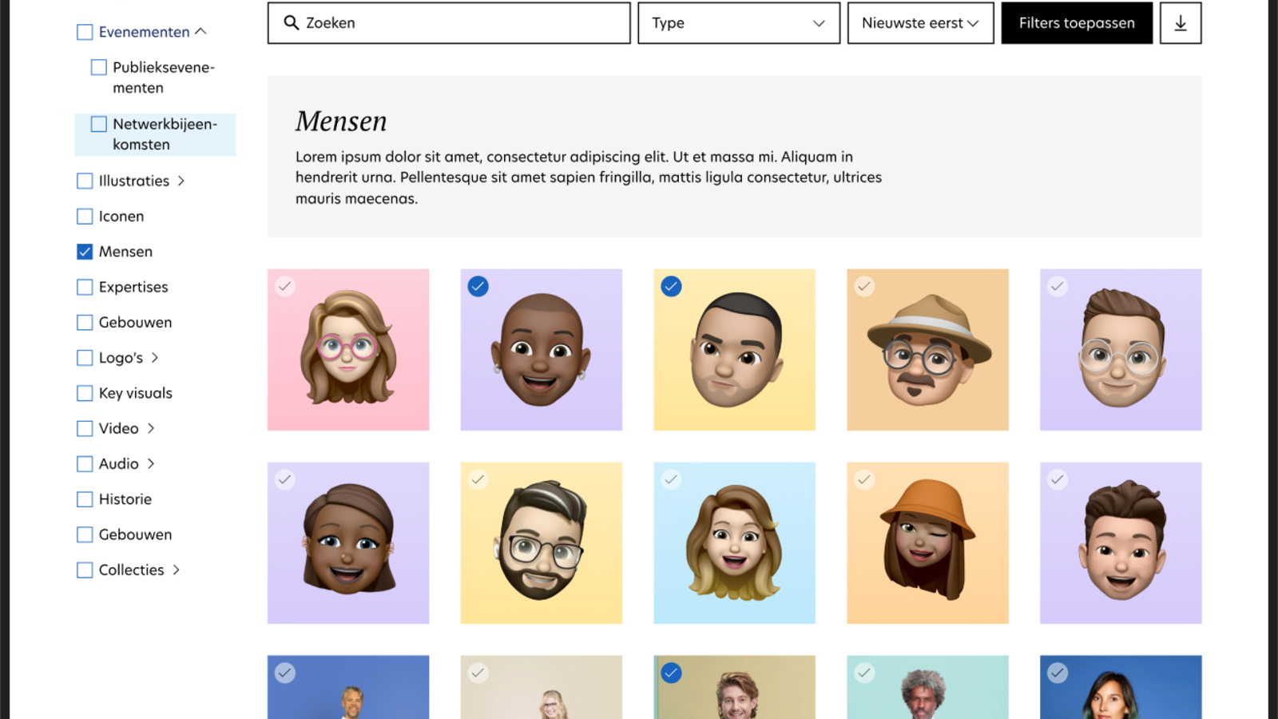Check the Netwerkbijeenkomsten checkbox
The image size is (1278, 719).
pyautogui.click(x=99, y=125)
